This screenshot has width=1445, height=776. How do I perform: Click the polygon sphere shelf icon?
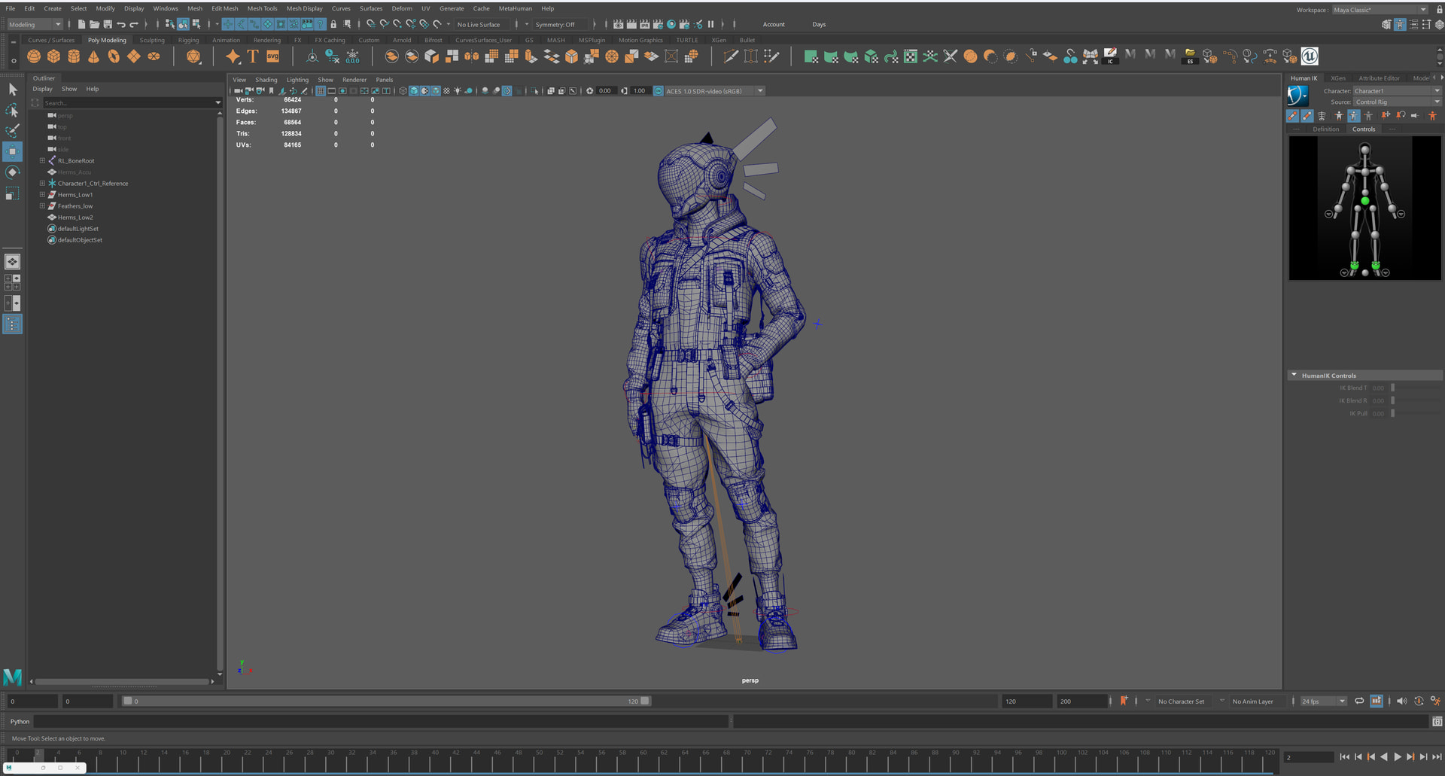(x=34, y=56)
